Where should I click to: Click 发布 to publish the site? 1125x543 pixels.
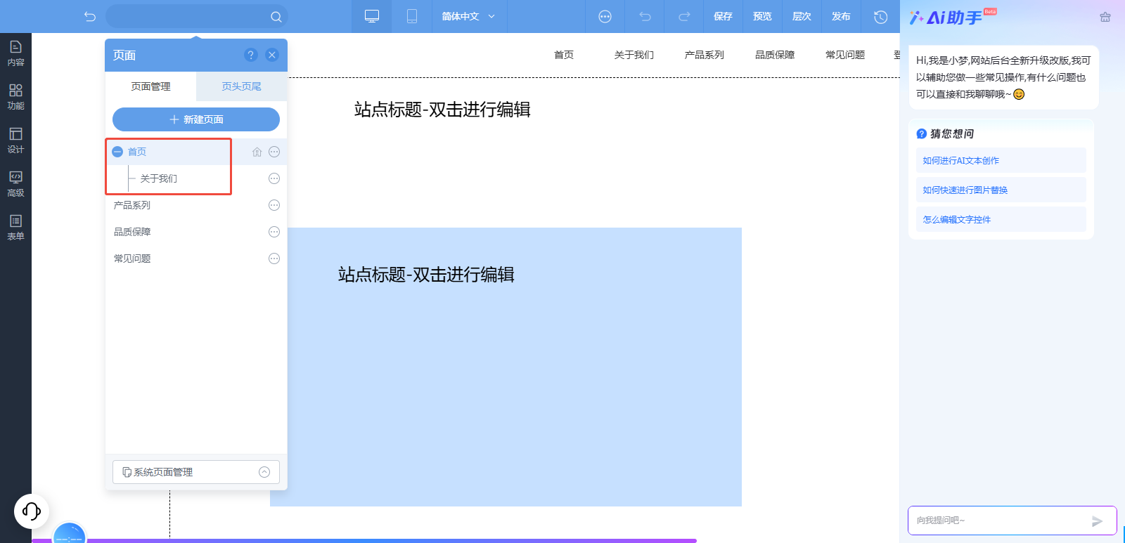pyautogui.click(x=841, y=16)
